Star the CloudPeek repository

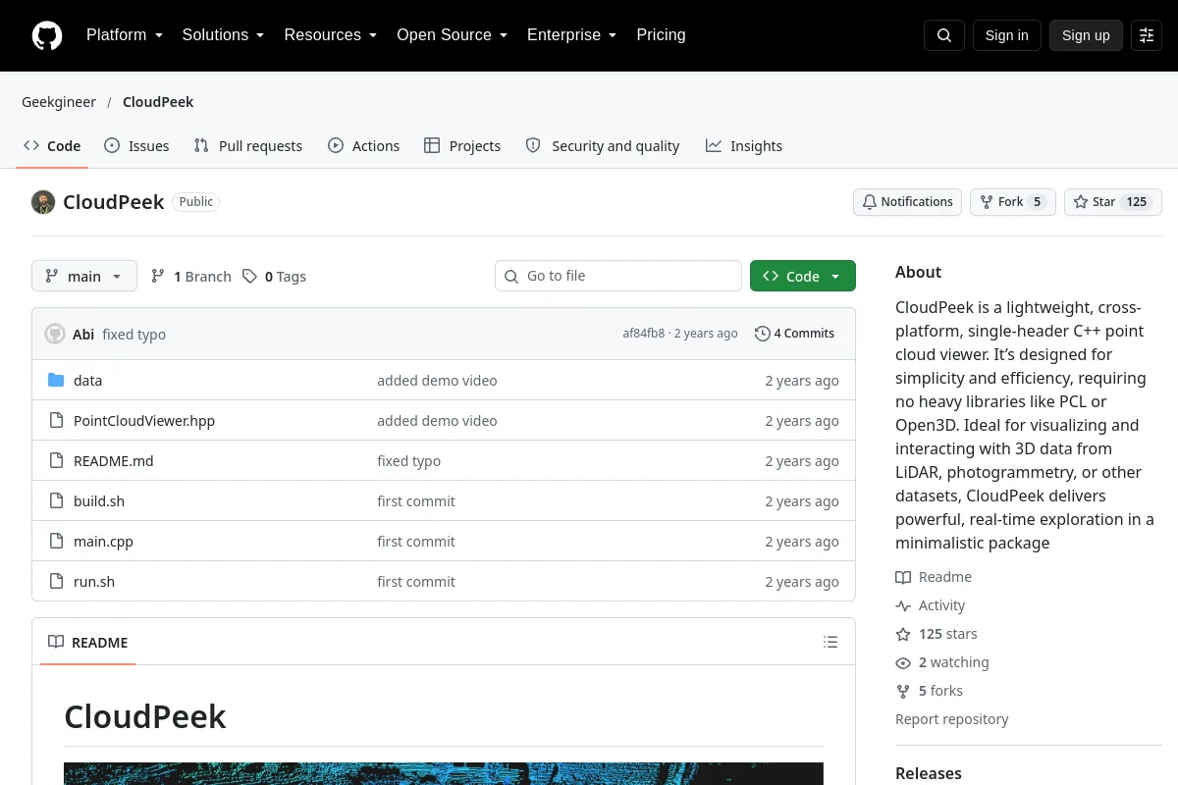click(x=1113, y=202)
